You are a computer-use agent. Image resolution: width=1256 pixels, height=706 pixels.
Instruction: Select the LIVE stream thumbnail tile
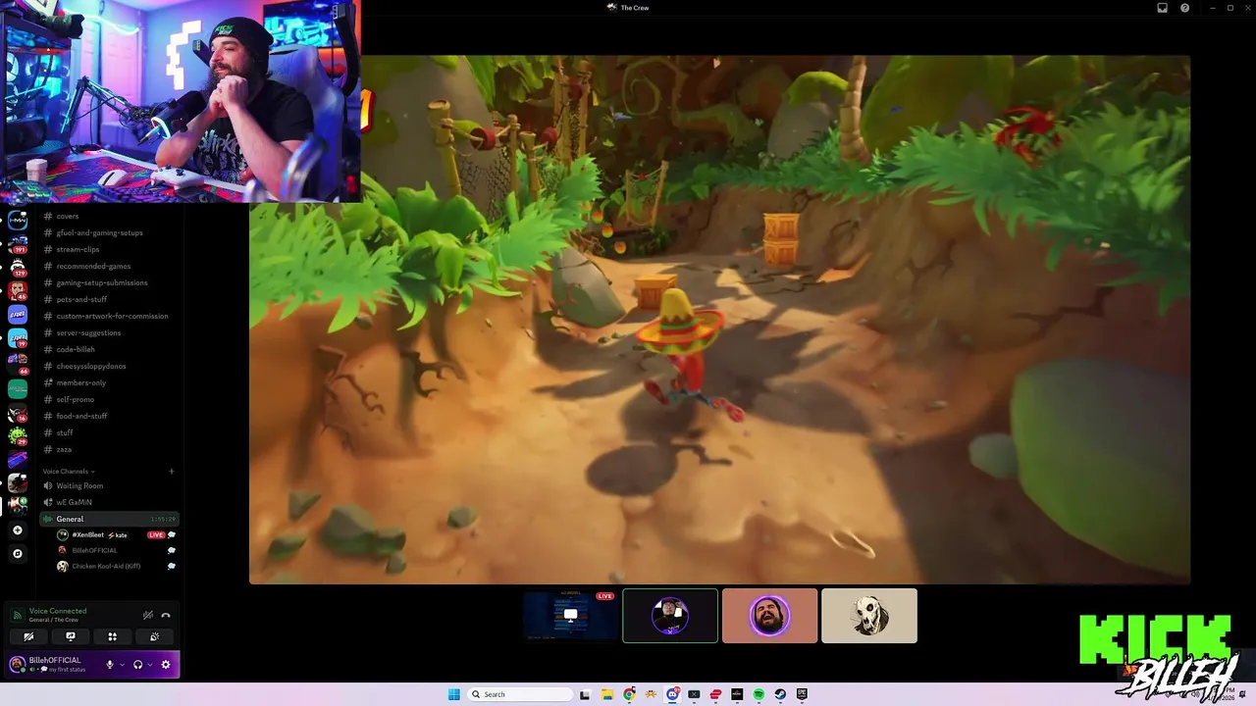tap(570, 616)
